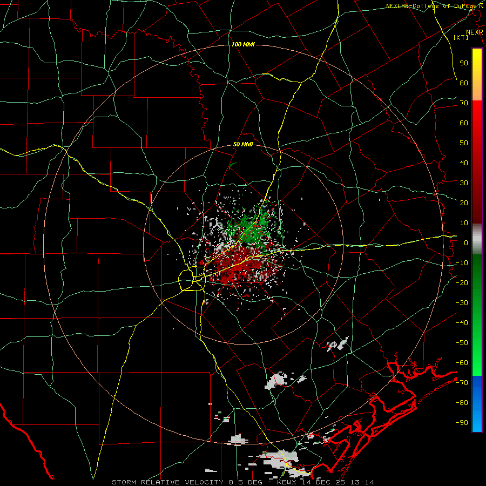Click the 50 value on the velocity scale

pyautogui.click(x=464, y=143)
